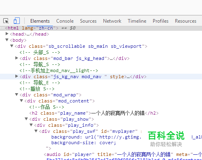Collapse the mod_wrap div
This screenshot has height=160, width=202.
(x=17, y=94)
